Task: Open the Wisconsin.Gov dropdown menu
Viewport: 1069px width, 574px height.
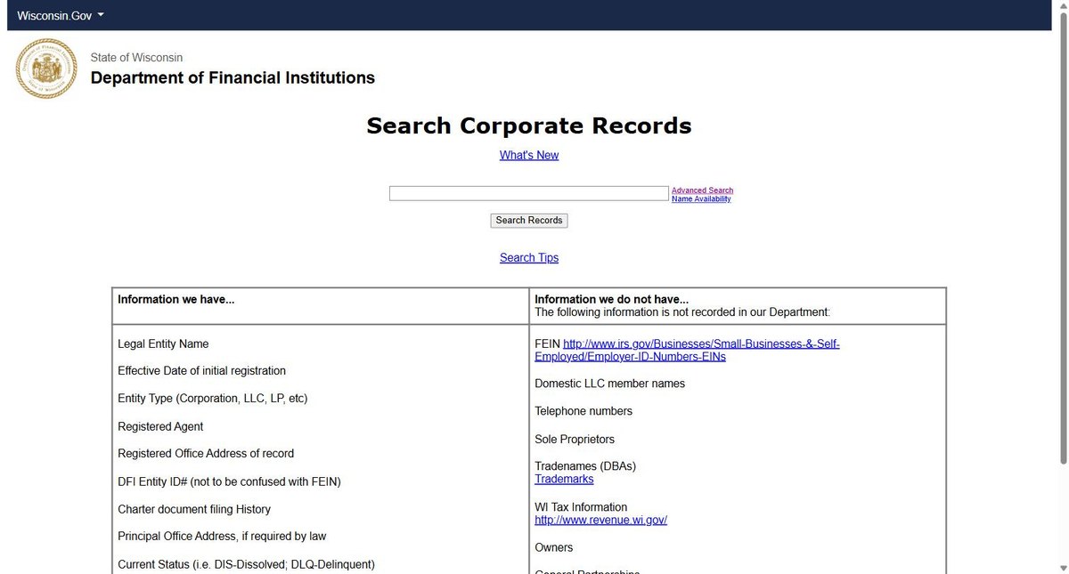Action: click(61, 16)
